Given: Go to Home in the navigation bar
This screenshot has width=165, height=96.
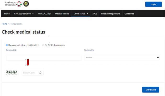Looking at the screenshot, I should [x=7, y=13].
